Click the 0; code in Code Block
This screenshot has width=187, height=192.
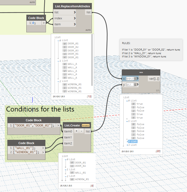coord(34,23)
